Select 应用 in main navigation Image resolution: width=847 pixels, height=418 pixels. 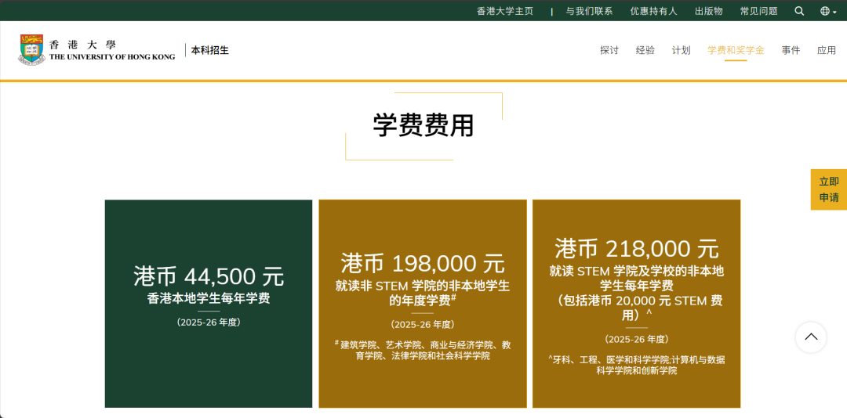[827, 50]
